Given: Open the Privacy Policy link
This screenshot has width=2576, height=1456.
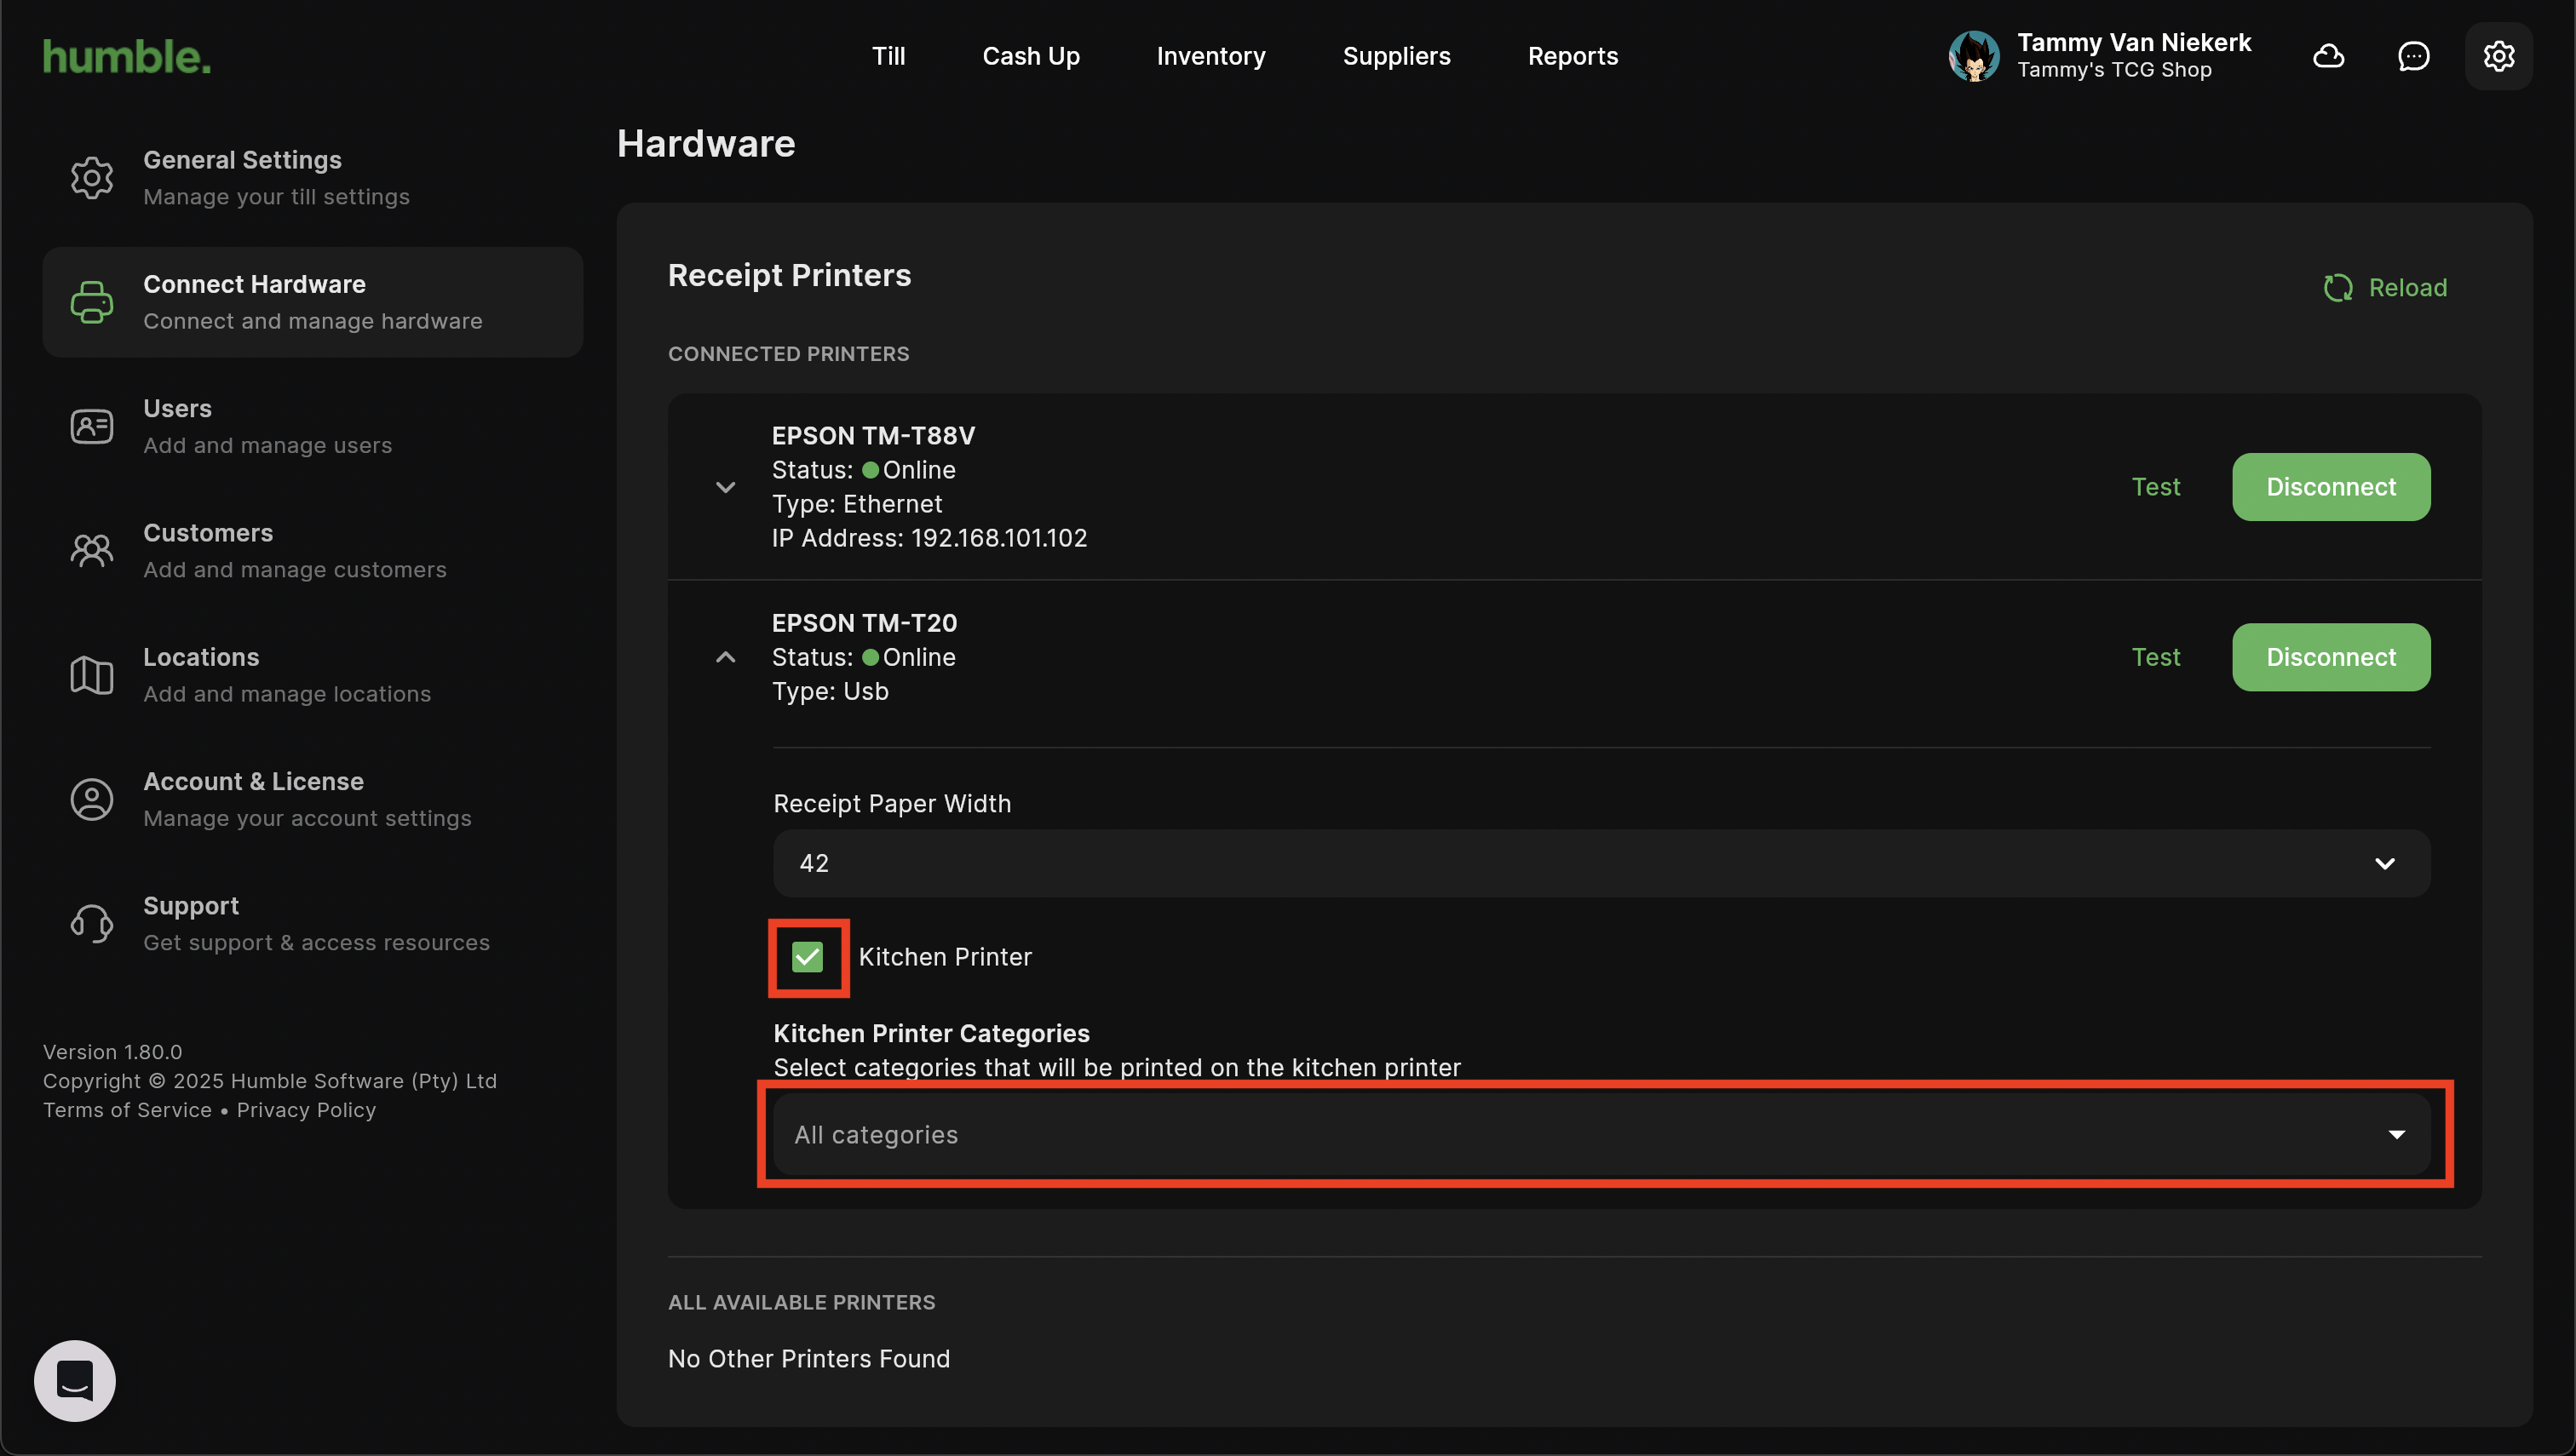Looking at the screenshot, I should coord(306,1110).
